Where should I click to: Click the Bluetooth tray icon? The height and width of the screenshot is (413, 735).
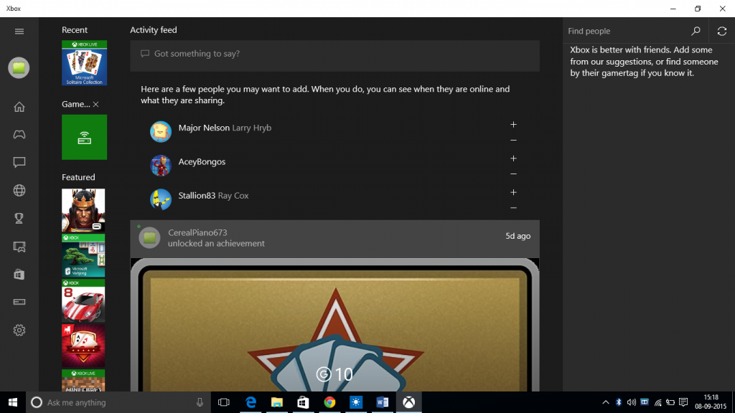click(x=618, y=402)
